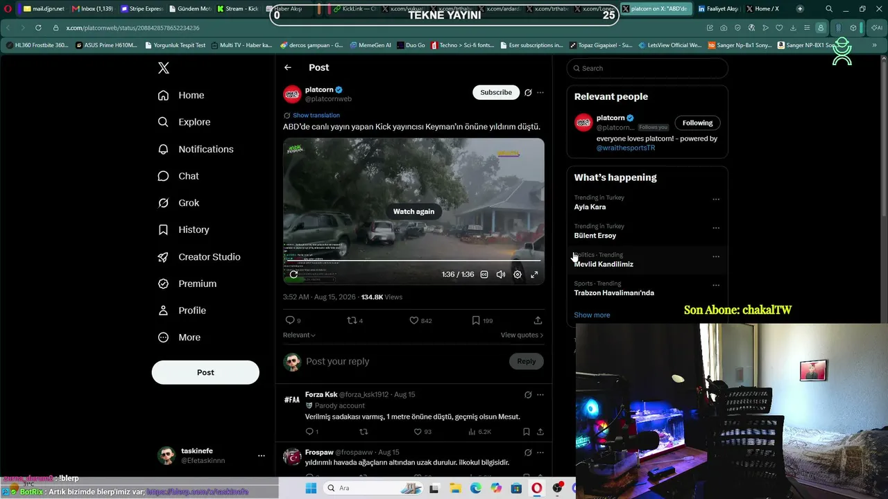Click Grok icon on Frospaw's comment
This screenshot has width=888, height=499.
click(528, 453)
